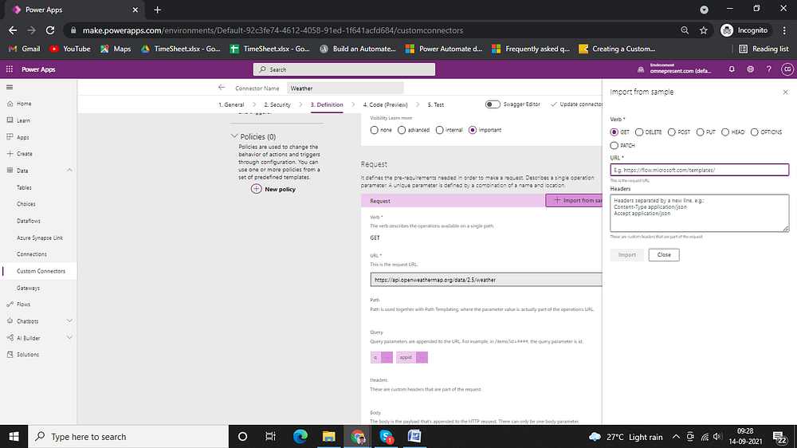
Task: Open Connections under Data
Action: coord(32,253)
